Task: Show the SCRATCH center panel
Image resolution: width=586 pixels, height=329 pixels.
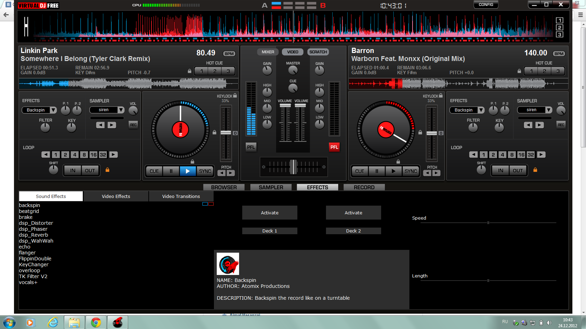Action: tap(318, 52)
